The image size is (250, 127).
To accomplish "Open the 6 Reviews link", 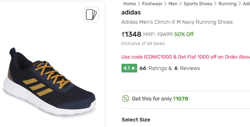I will point(187,68).
